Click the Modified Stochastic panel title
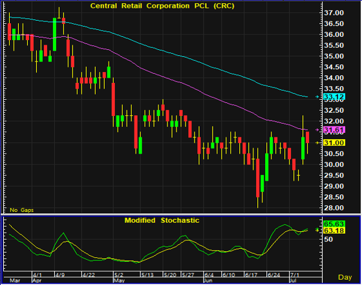Viewport: 362px width, 285px height. [162, 220]
